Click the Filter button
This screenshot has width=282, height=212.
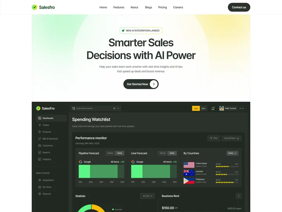[x=214, y=138]
